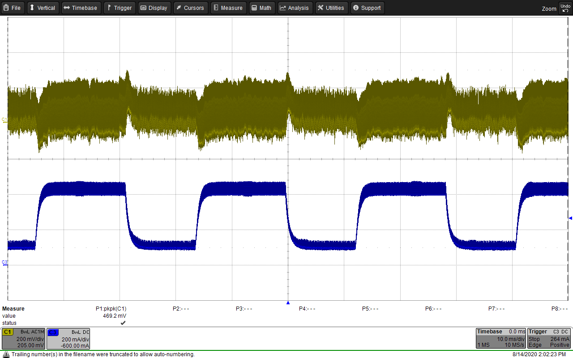Open the Cursors menu
The image size is (573, 358).
[190, 8]
